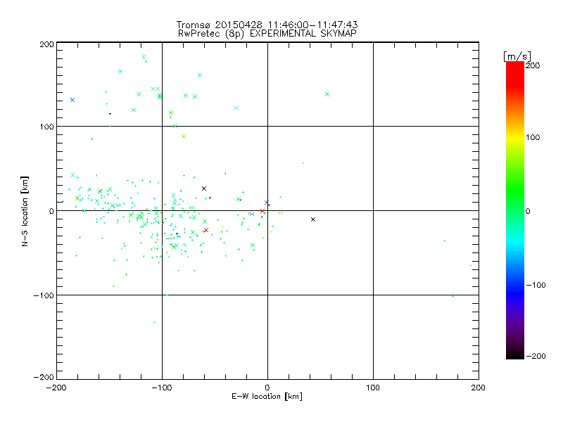
Task: Select the topmost cyan X marker in the plot
Action: point(144,57)
